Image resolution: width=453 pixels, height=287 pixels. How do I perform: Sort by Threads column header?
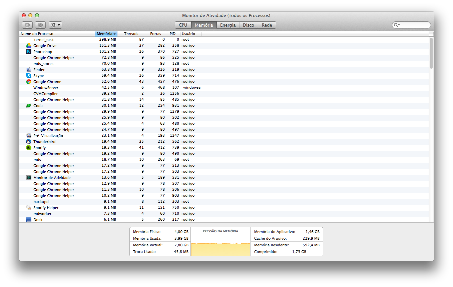tap(131, 34)
